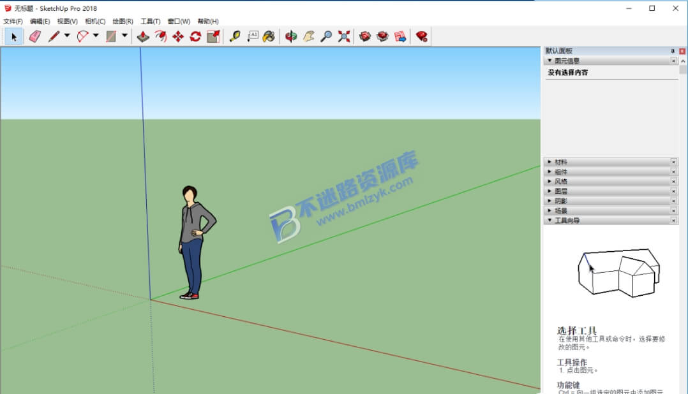Open the 文件(F) menu
688x394 pixels.
(13, 21)
